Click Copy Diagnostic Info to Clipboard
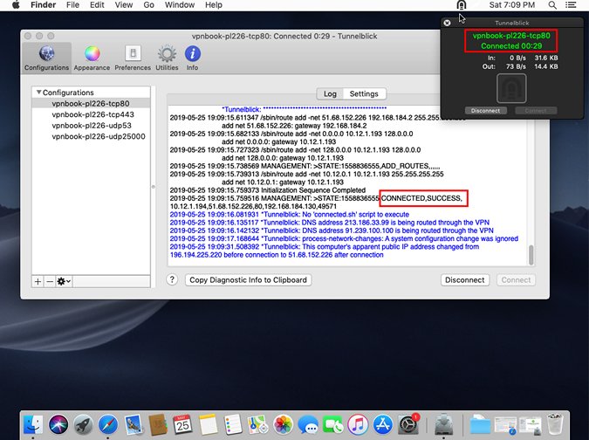This screenshot has height=440, width=589. tap(249, 280)
